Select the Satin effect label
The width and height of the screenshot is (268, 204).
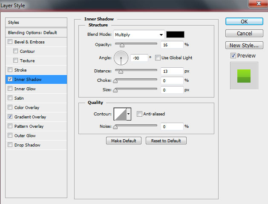(x=19, y=98)
